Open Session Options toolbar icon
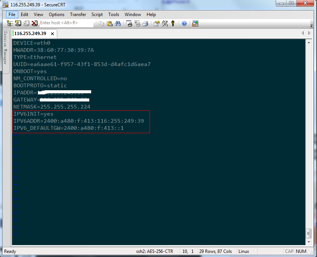Screen dimensions: 317x257 tap(156, 23)
